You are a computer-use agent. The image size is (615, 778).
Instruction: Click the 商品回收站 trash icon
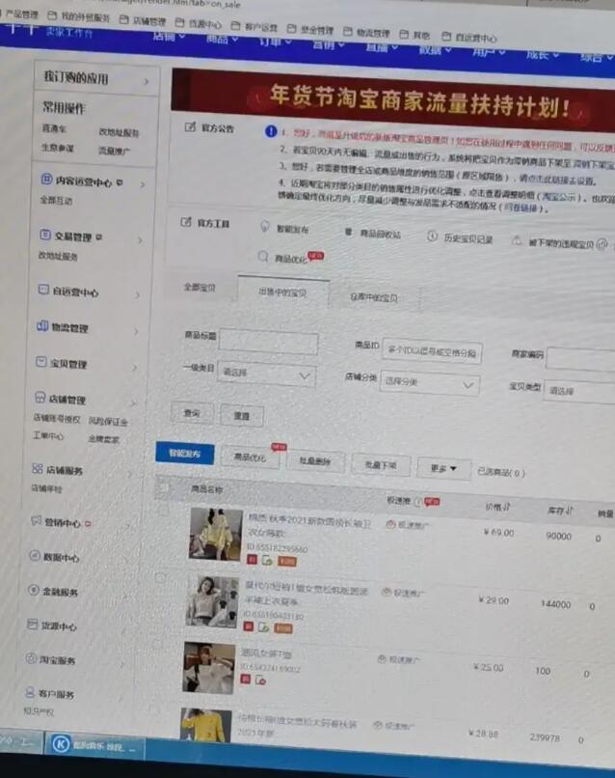(348, 232)
